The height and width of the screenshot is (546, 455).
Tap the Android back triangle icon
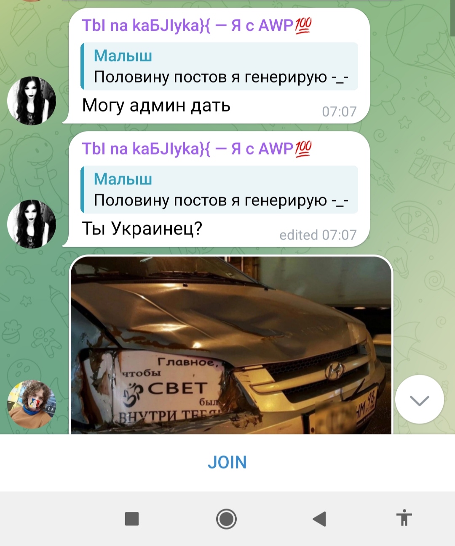pos(319,519)
